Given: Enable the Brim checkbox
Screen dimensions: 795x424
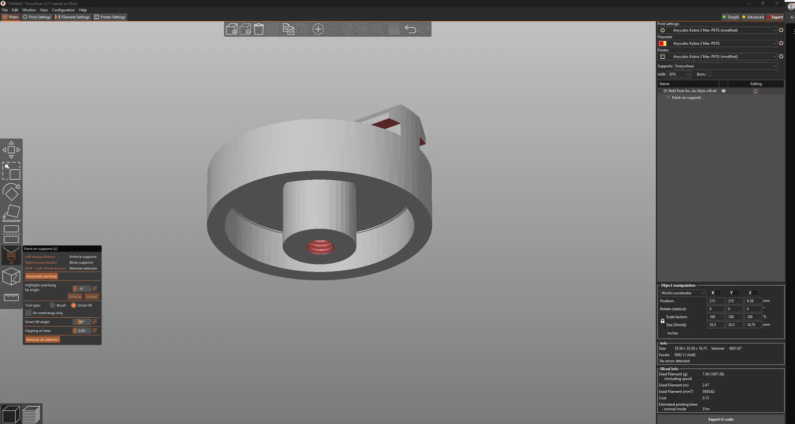Looking at the screenshot, I should (709, 74).
